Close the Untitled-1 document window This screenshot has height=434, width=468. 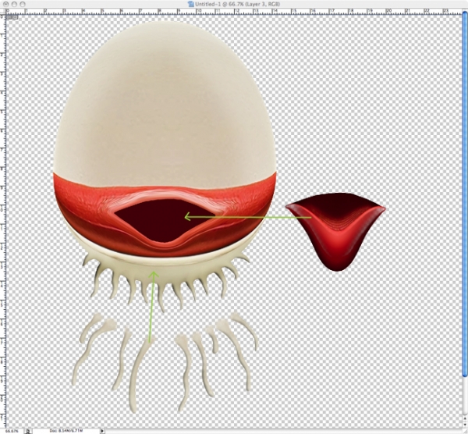point(5,4)
